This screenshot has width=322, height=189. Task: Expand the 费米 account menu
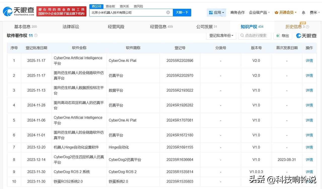(x=315, y=13)
